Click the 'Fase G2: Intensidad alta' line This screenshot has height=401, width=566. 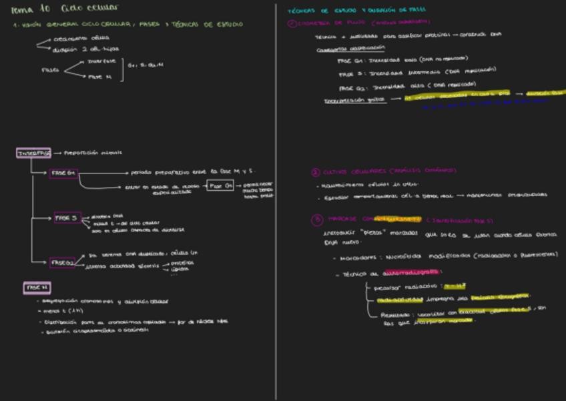click(x=408, y=87)
